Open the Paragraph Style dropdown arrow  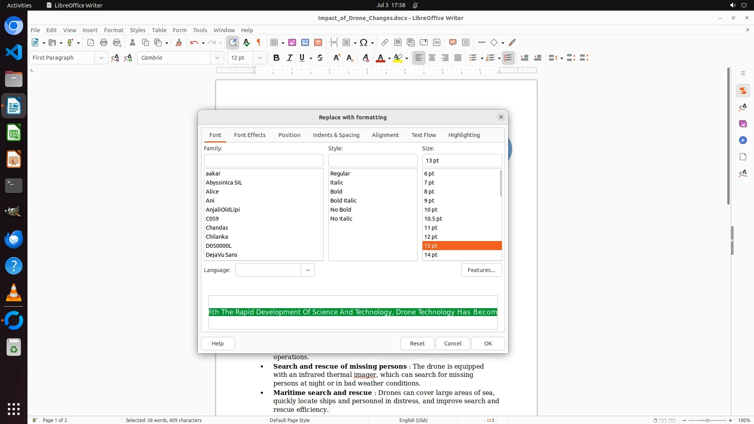pos(101,58)
